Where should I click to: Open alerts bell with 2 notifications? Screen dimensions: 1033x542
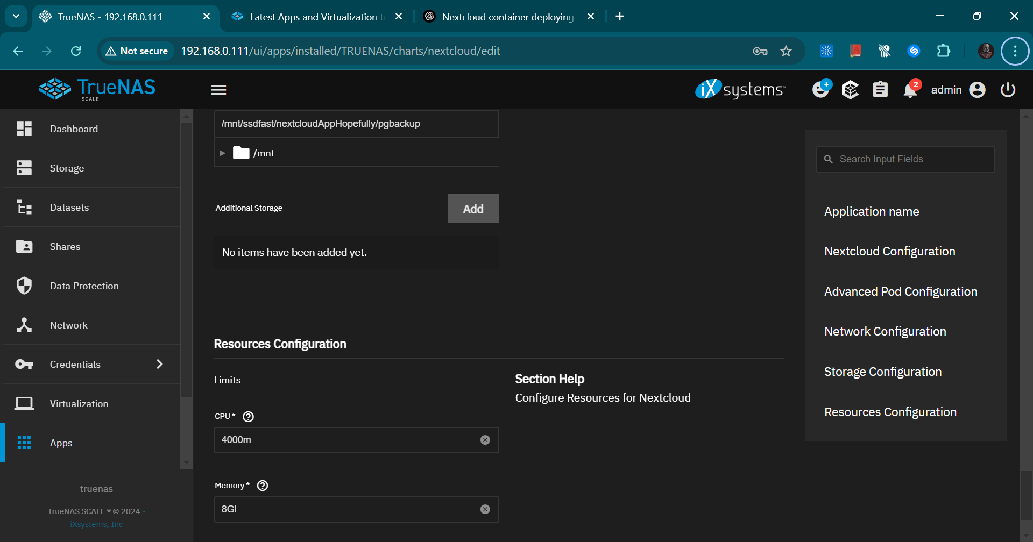[910, 89]
